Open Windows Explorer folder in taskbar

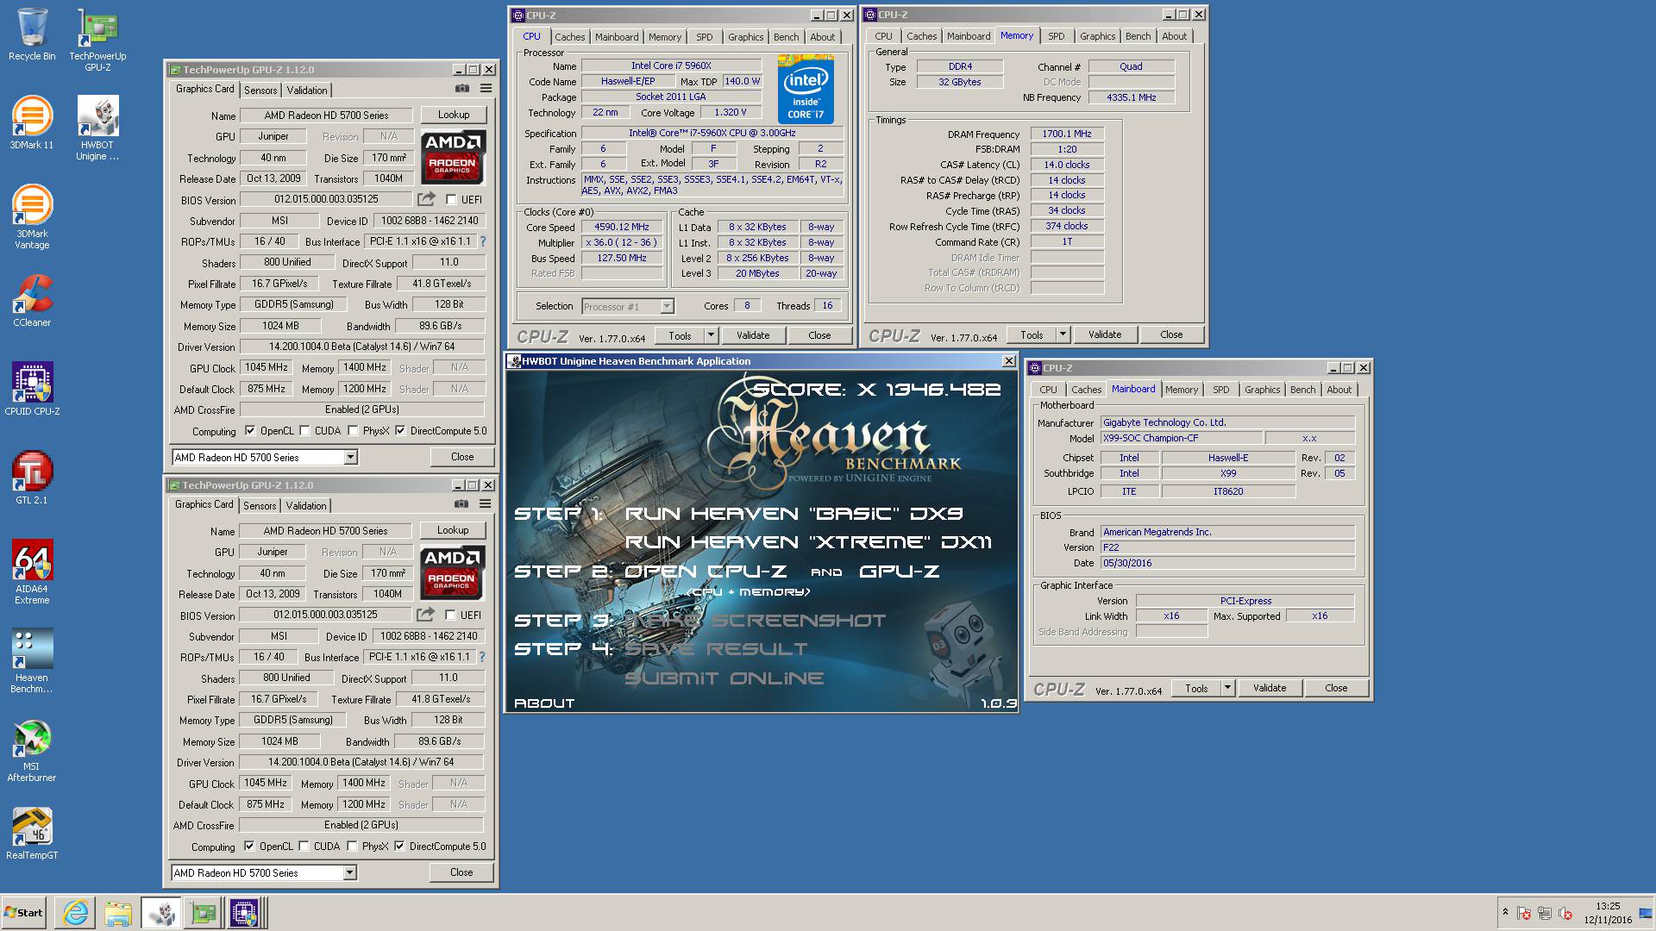pos(118,913)
